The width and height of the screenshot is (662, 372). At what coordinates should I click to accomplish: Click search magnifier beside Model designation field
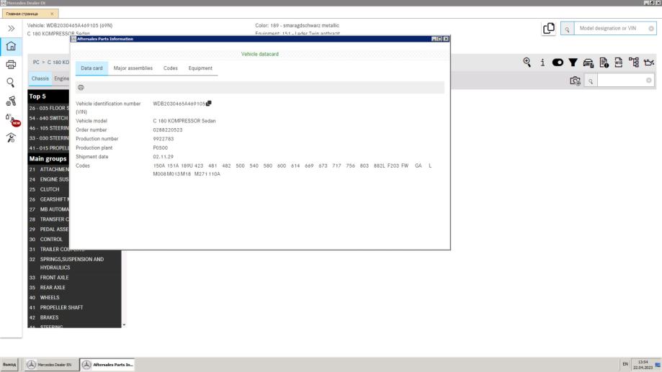[567, 29]
